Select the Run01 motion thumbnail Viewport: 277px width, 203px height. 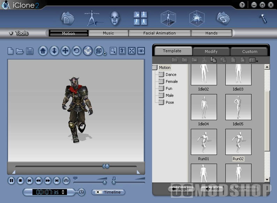[x=204, y=142]
